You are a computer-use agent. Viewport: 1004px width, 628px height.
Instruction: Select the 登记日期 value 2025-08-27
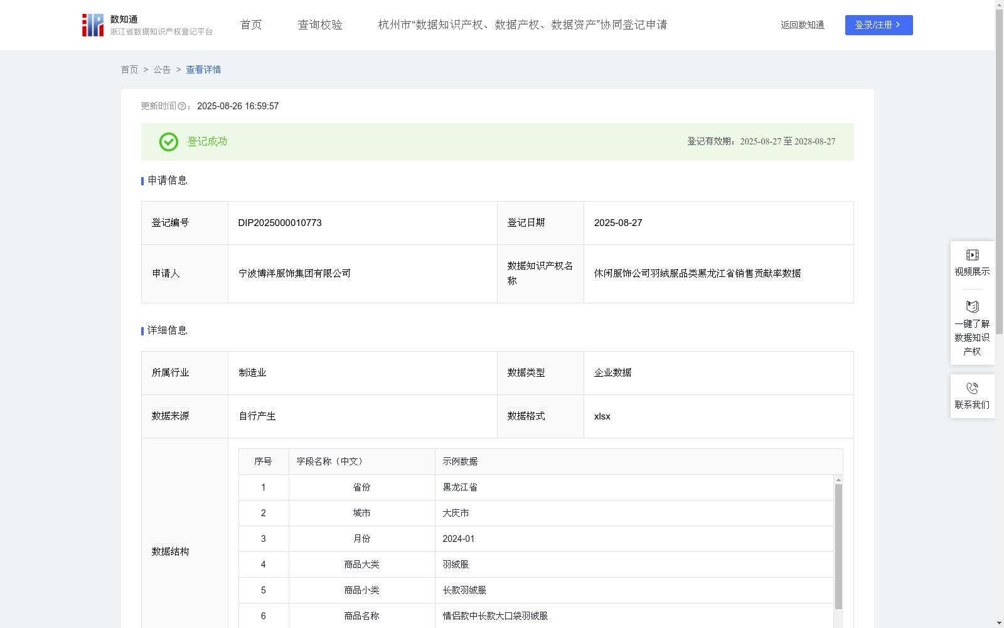[618, 223]
